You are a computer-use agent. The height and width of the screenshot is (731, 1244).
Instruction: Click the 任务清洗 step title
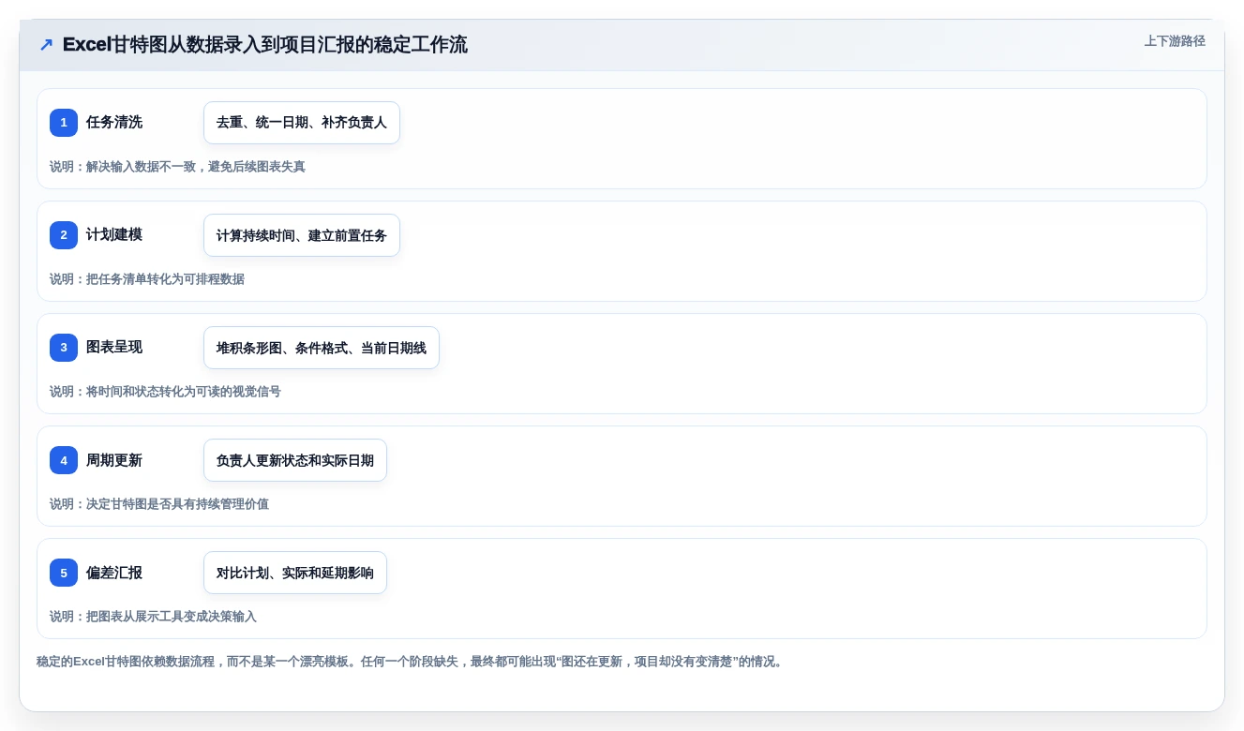coord(114,122)
